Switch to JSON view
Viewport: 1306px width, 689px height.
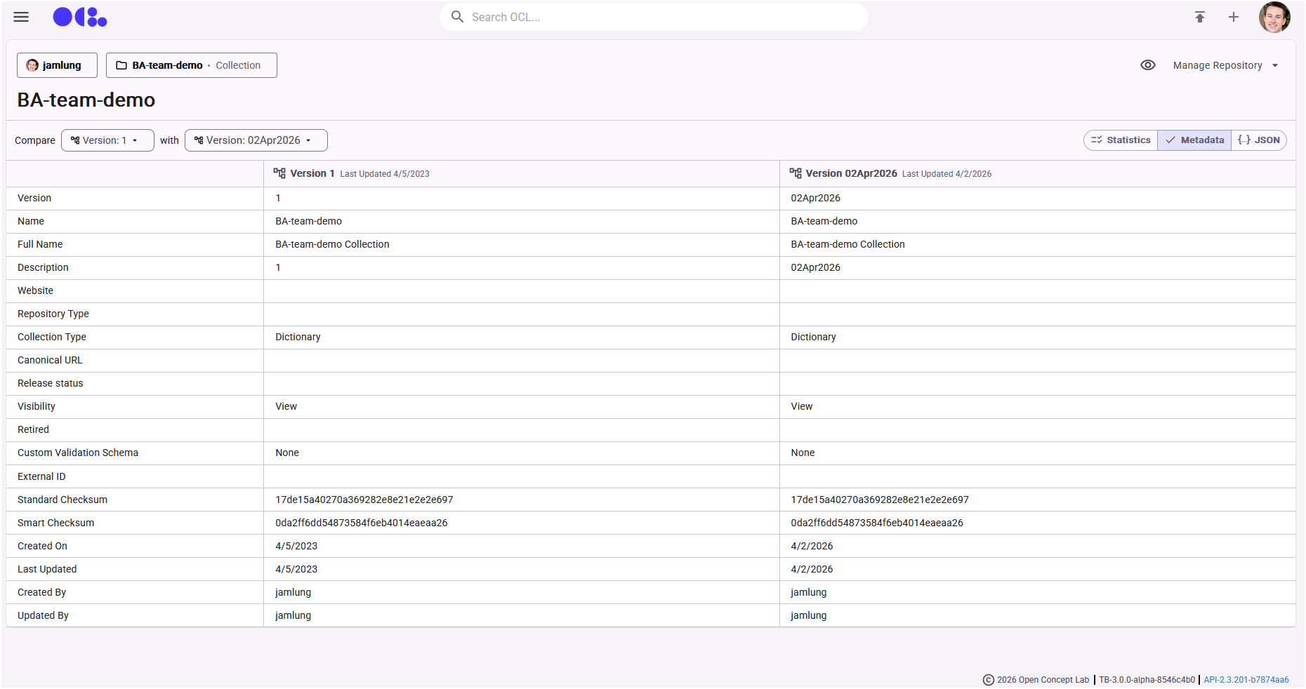1259,140
